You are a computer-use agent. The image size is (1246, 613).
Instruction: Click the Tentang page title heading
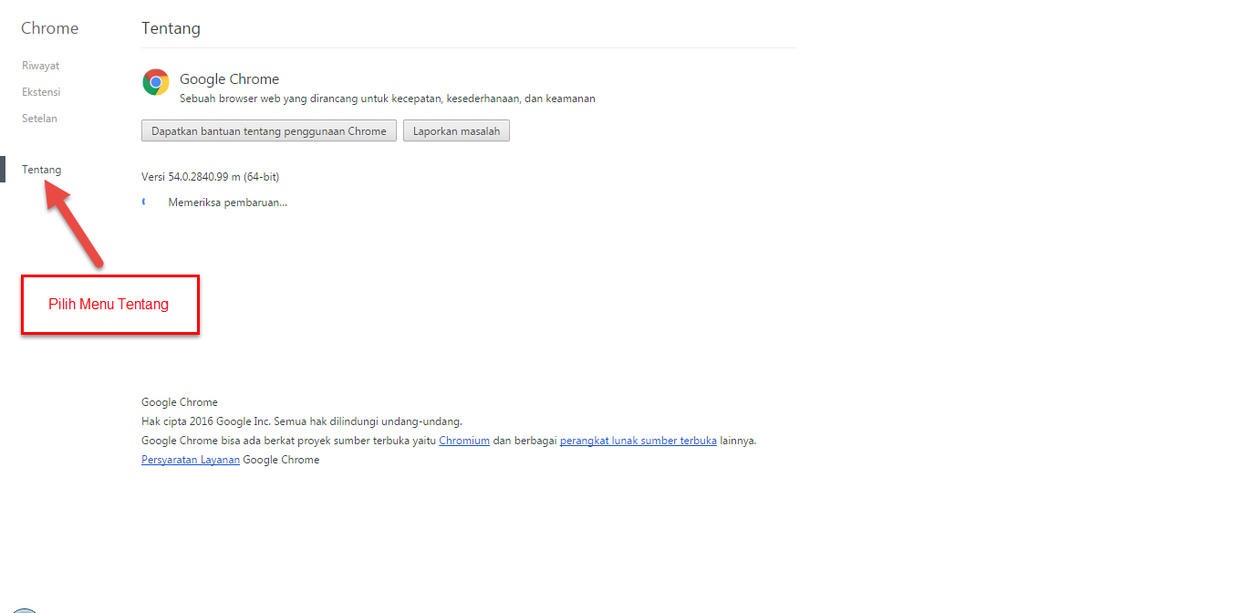click(x=171, y=28)
